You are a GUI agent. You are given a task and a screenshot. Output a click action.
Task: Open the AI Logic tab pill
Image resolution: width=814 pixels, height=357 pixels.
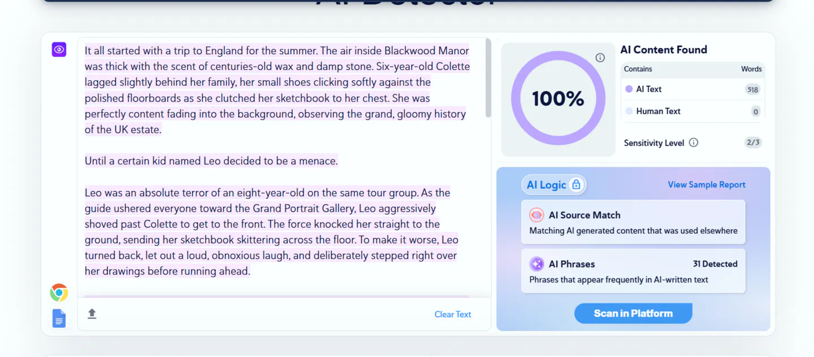(554, 185)
